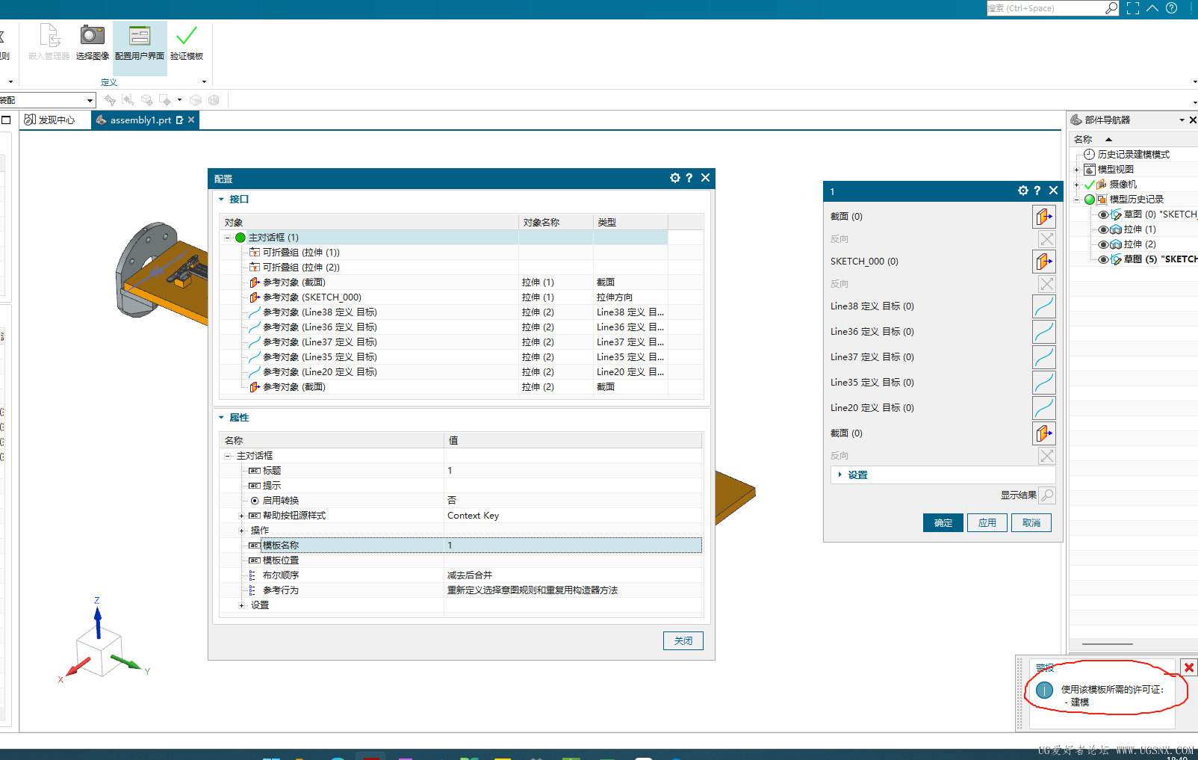This screenshot has height=760, width=1198.
Task: Click 关闭 button in 配置 dialog
Action: (x=683, y=640)
